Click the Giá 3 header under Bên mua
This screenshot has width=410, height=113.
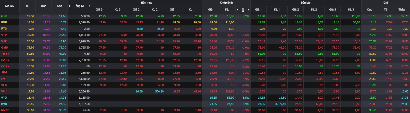pos(99,10)
